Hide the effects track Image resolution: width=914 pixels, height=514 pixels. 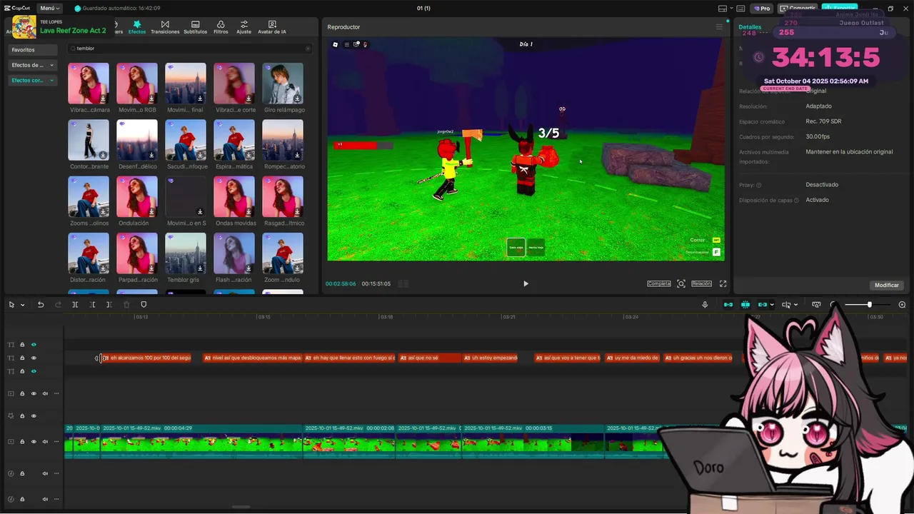pos(34,415)
